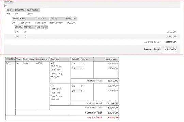Click the red Invoice Total £420.00 value
Viewport: 184px width, 122px height.
pos(113,118)
